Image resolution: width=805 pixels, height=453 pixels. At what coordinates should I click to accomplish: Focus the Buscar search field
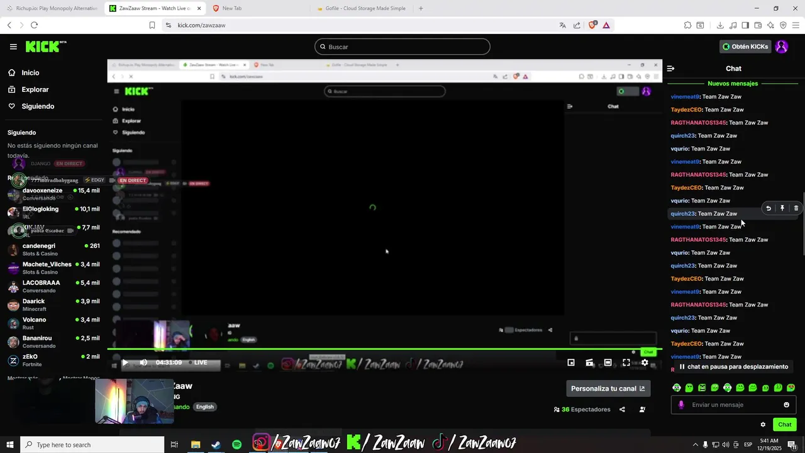click(x=402, y=47)
